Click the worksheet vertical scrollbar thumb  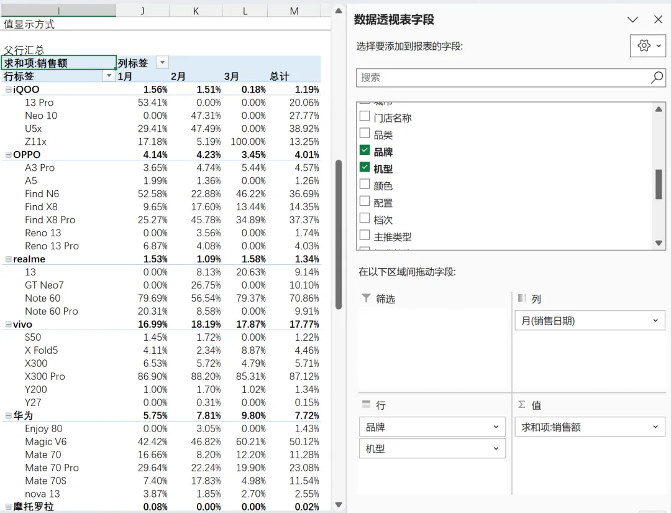click(x=339, y=234)
